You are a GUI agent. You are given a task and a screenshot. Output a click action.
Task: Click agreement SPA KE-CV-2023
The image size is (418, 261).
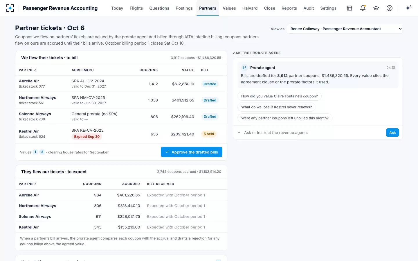[x=87, y=130]
